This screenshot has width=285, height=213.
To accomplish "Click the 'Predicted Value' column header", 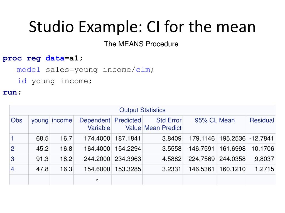I will point(128,124).
